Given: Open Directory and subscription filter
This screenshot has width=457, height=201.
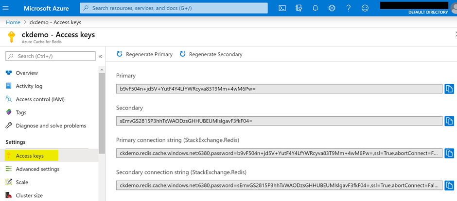Looking at the screenshot, I should (x=299, y=8).
